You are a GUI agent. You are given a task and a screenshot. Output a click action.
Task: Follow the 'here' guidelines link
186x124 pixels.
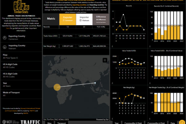point(8,28)
